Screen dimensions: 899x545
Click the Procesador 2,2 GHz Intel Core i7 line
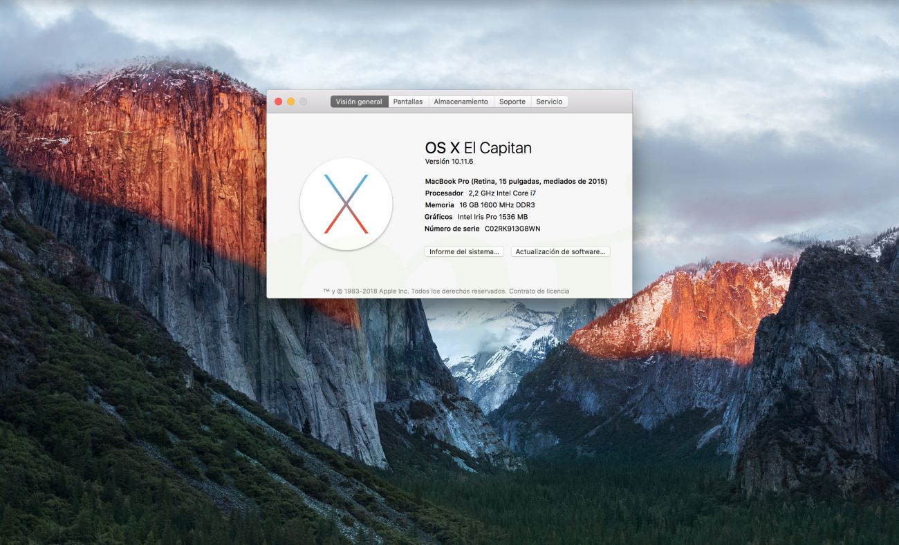click(x=480, y=193)
